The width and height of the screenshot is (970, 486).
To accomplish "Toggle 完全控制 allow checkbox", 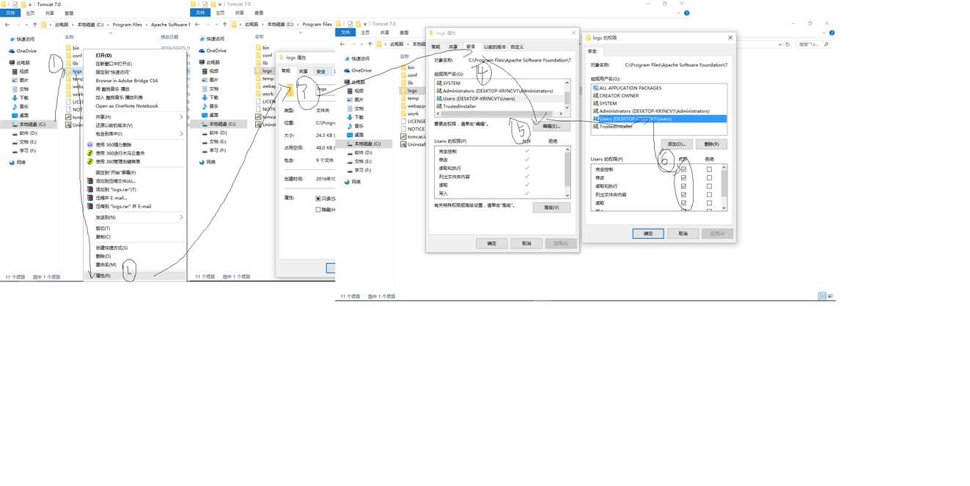I will pos(683,169).
